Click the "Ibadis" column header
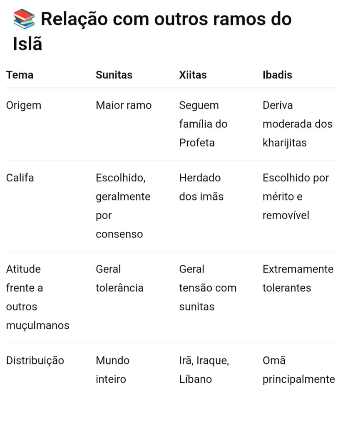 [277, 75]
